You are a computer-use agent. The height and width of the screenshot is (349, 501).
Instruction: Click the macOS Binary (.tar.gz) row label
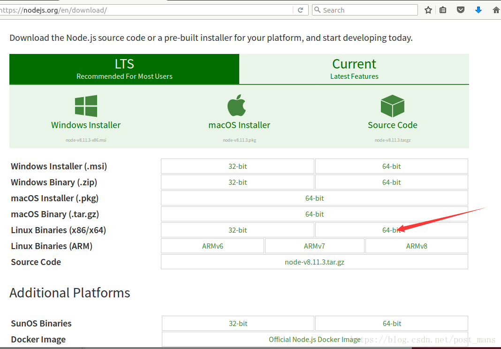[x=55, y=214]
